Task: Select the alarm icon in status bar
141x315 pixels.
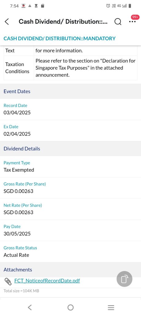Action: pyautogui.click(x=108, y=6)
